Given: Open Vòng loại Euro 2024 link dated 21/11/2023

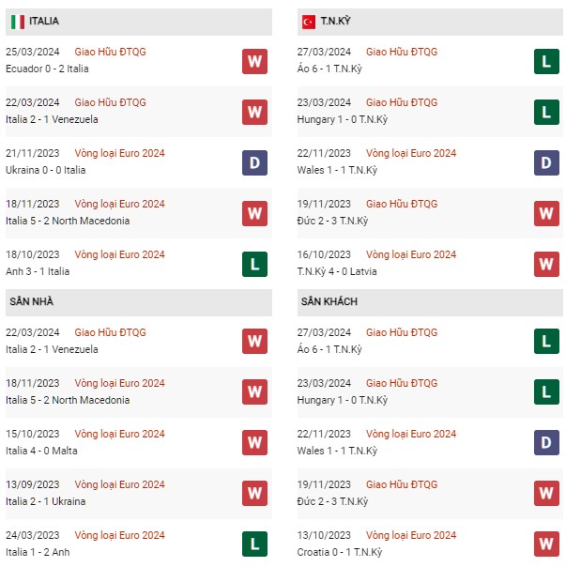Looking at the screenshot, I should tap(119, 153).
